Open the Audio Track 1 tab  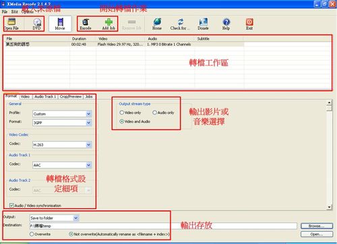45,96
